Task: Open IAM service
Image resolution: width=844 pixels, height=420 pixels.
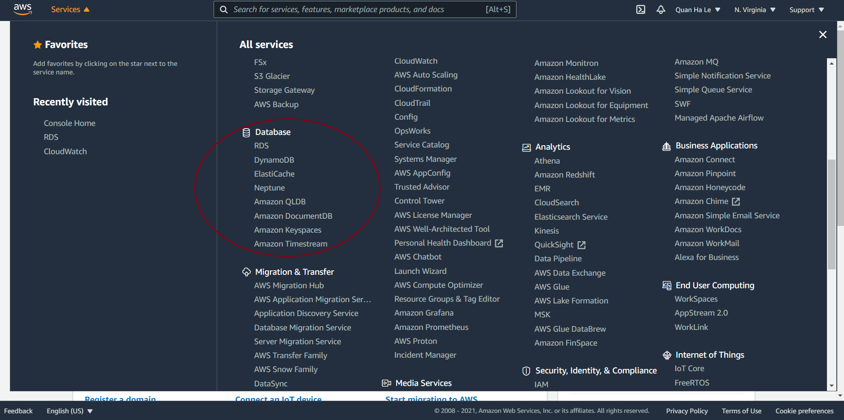Action: click(x=542, y=385)
